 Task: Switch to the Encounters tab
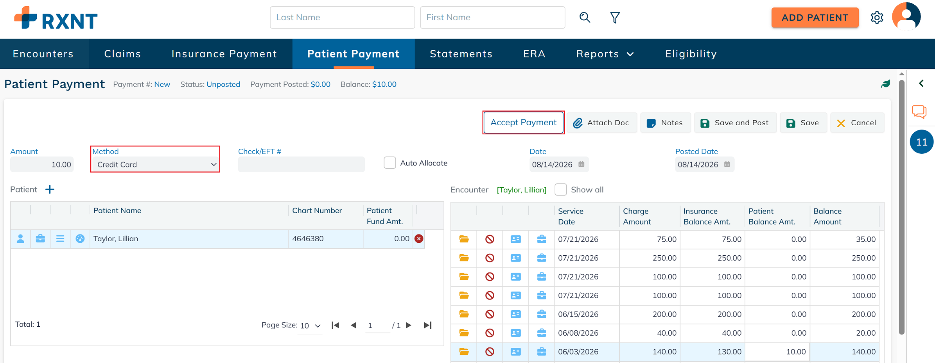pos(43,54)
